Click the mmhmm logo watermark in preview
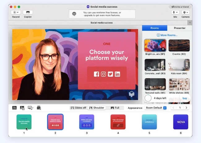The height and width of the screenshot is (143, 201). [x=131, y=94]
